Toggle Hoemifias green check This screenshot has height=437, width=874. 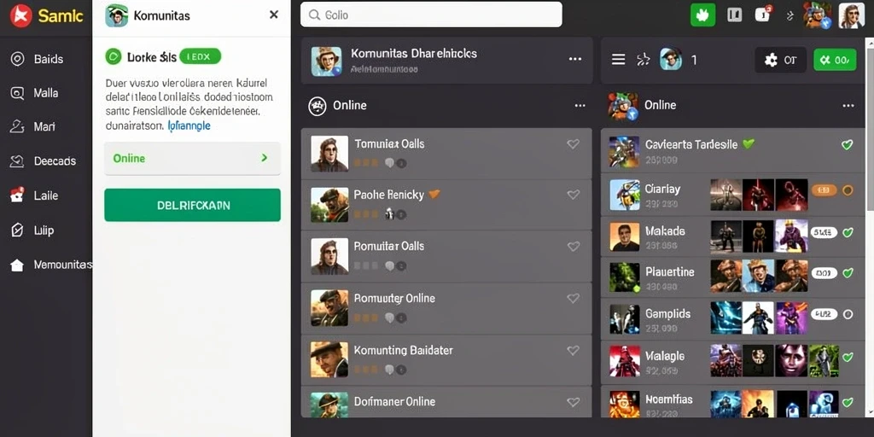(848, 402)
